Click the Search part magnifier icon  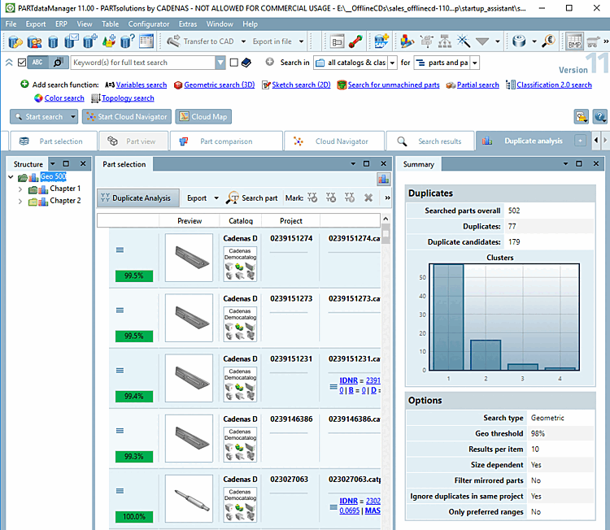233,198
